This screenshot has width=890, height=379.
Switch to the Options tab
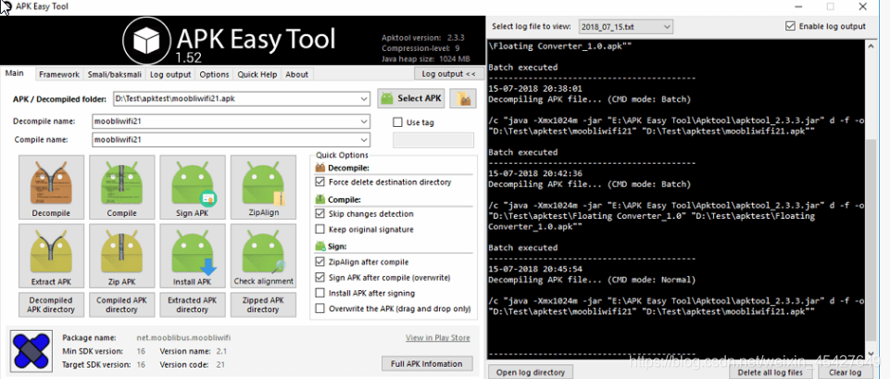point(214,74)
